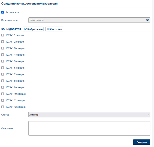
Task: Check the 107Ак1 1 секция box
Action: pos(3,35)
